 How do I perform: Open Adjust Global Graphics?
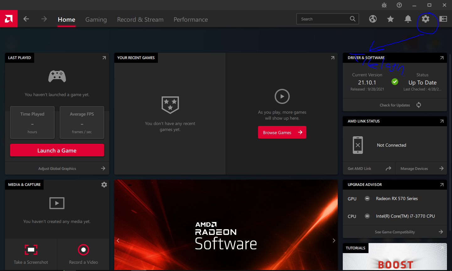tap(57, 168)
